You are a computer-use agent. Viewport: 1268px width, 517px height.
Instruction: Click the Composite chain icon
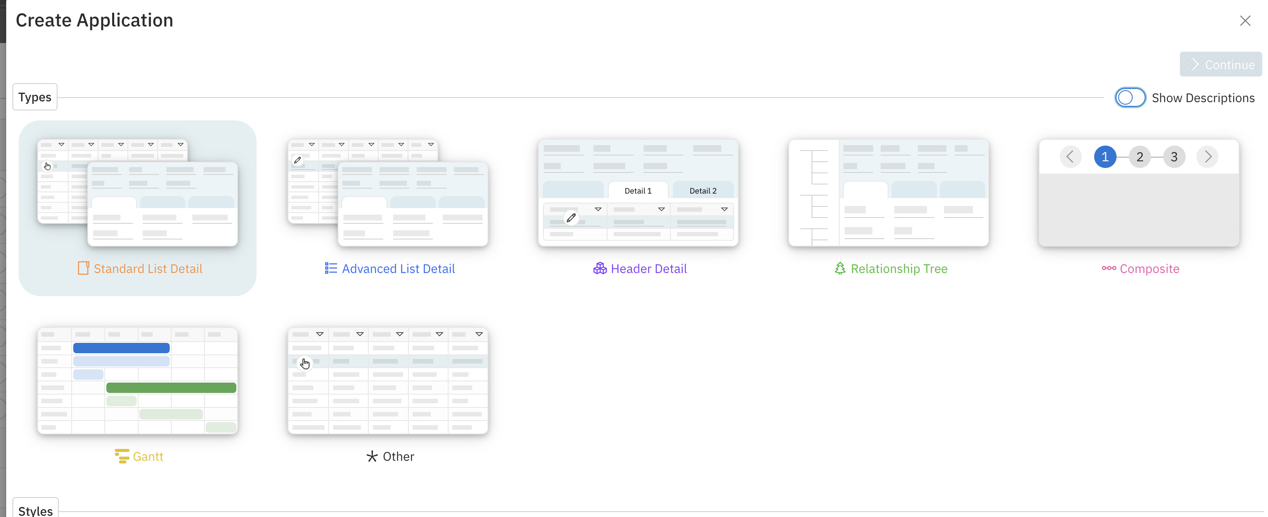pos(1109,268)
